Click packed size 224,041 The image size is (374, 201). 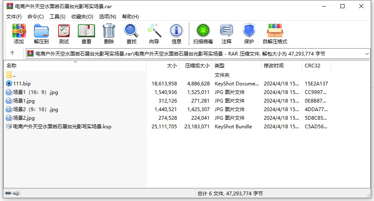tap(200, 118)
